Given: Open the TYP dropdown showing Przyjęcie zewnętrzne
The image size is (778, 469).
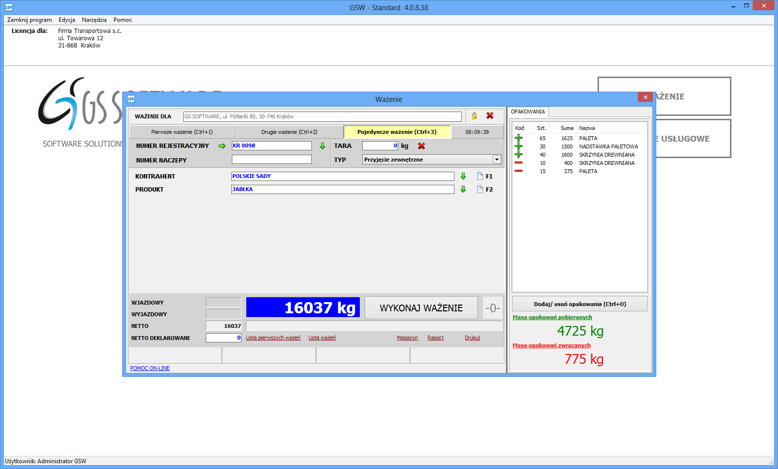Looking at the screenshot, I should pyautogui.click(x=497, y=160).
